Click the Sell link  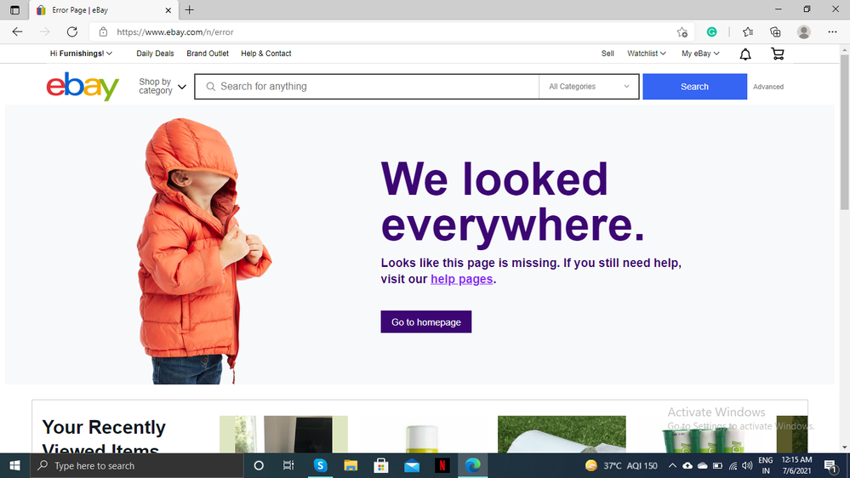pos(608,53)
